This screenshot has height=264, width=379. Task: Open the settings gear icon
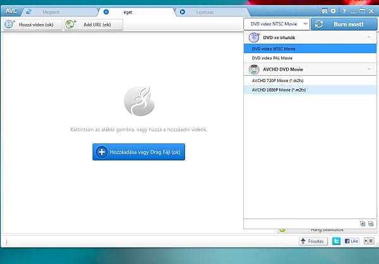334,11
